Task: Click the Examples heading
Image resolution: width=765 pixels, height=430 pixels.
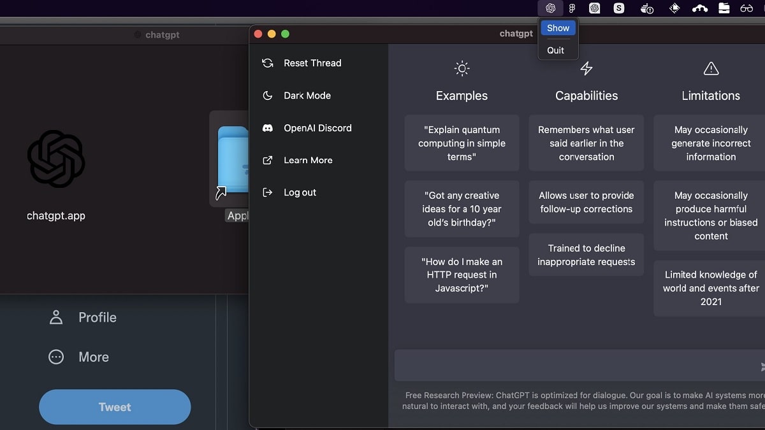Action: pyautogui.click(x=462, y=96)
